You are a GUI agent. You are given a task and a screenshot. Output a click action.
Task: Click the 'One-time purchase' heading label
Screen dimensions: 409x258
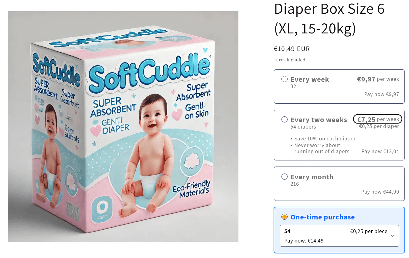(x=322, y=217)
